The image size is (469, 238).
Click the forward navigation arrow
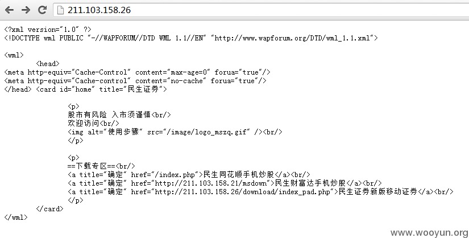pos(26,10)
